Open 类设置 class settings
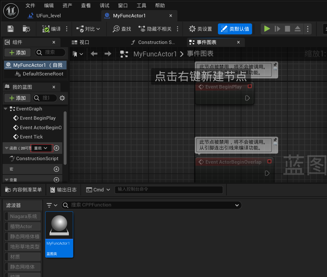The image size is (327, 277). 201,29
